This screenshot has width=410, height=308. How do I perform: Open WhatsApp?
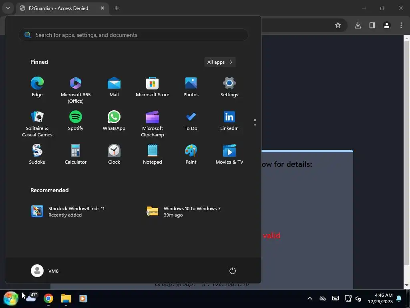point(114,121)
